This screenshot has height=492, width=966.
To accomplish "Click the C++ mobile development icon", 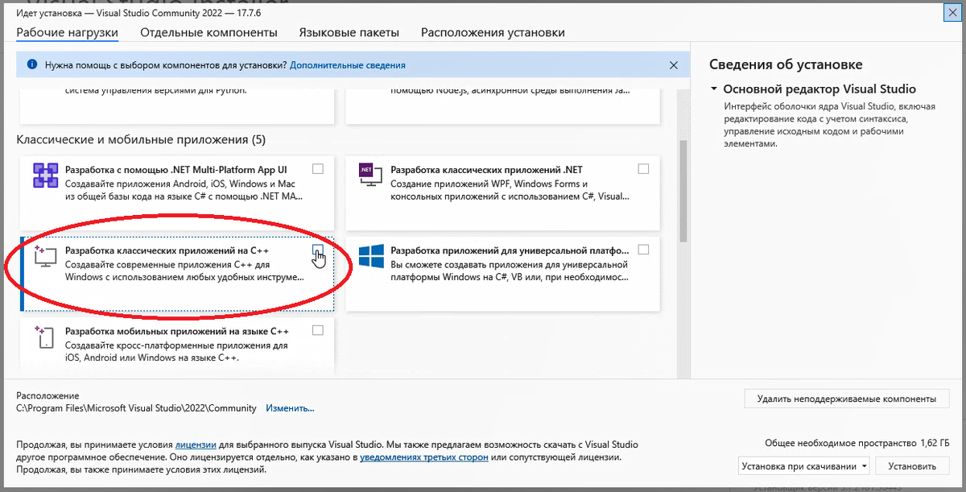I will point(44,337).
